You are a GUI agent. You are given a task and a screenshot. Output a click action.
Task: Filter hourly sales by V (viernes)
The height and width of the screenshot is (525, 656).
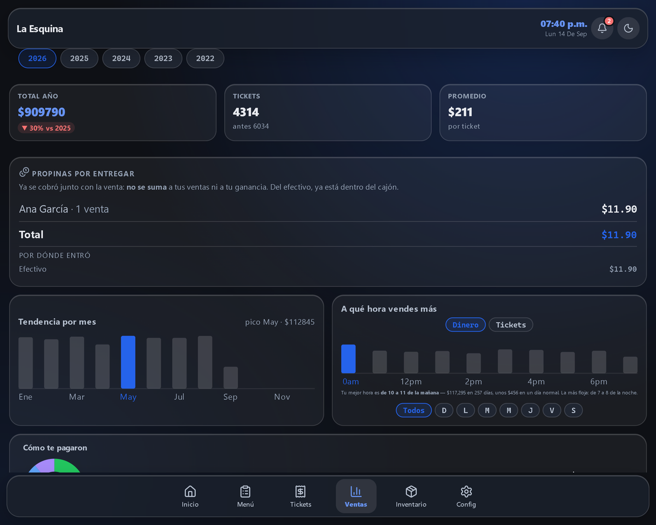(552, 410)
